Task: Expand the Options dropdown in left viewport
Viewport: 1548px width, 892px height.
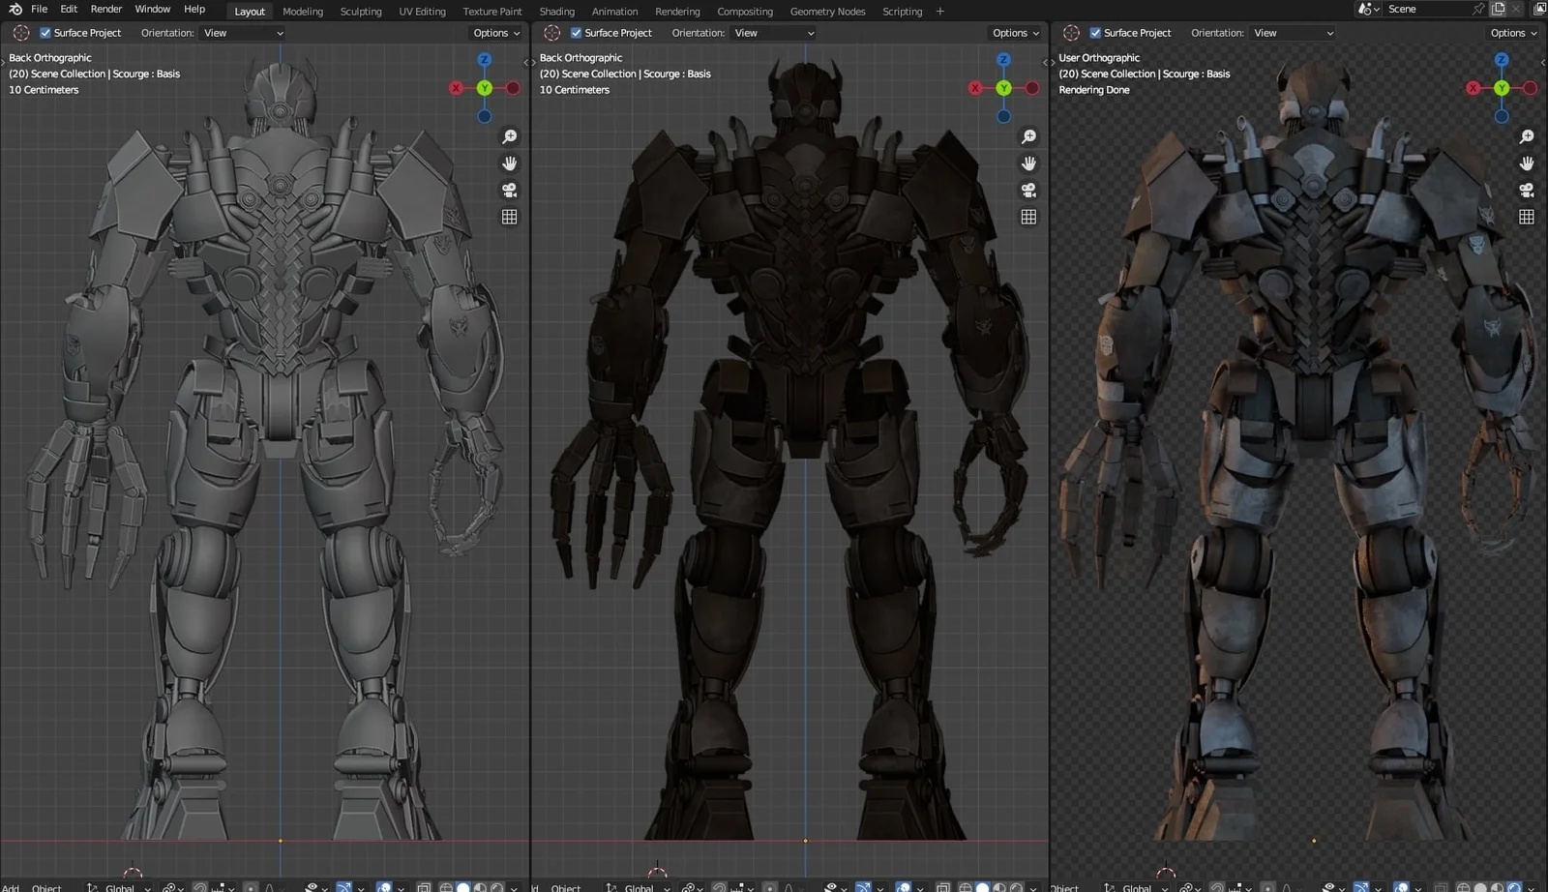Action: [494, 32]
